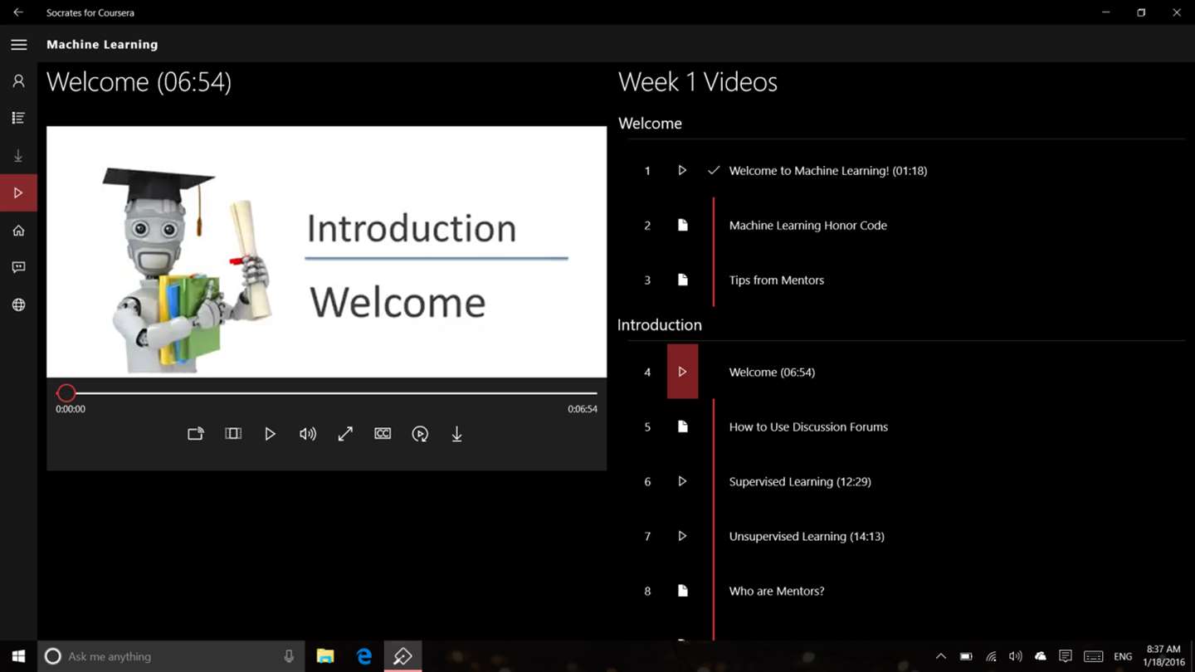
Task: Open the profile icon in sidebar
Action: pos(18,81)
